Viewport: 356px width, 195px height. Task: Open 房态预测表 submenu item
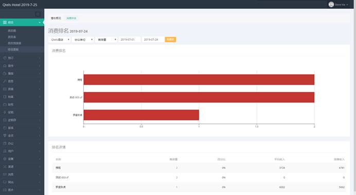[14, 43]
